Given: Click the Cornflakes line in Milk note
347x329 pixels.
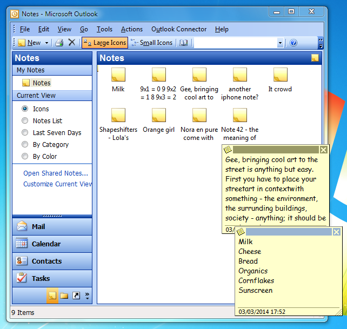Looking at the screenshot, I should point(256,280).
